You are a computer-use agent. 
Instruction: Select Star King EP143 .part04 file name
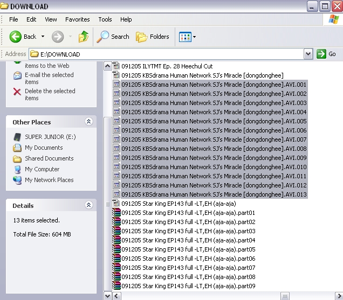[x=188, y=240]
